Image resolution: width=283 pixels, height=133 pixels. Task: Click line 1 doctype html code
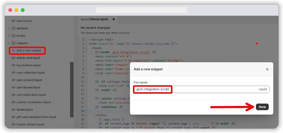click(x=101, y=40)
